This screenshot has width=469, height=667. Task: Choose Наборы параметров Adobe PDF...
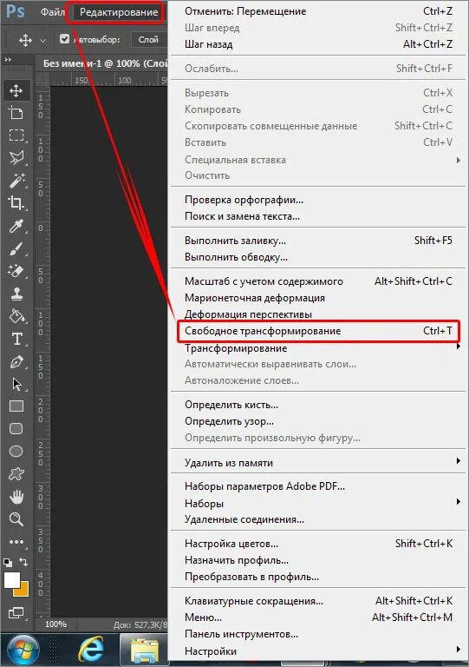318,486
